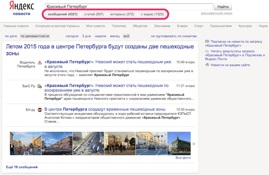This screenshot has width=269, height=175.
Task: Open the 'Все фото' link
Action: pyautogui.click(x=183, y=158)
